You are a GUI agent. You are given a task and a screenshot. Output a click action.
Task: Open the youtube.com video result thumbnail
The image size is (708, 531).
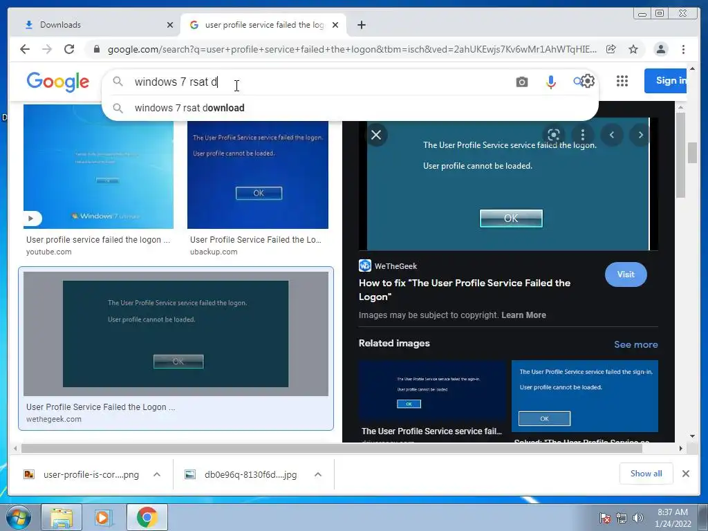click(98, 167)
